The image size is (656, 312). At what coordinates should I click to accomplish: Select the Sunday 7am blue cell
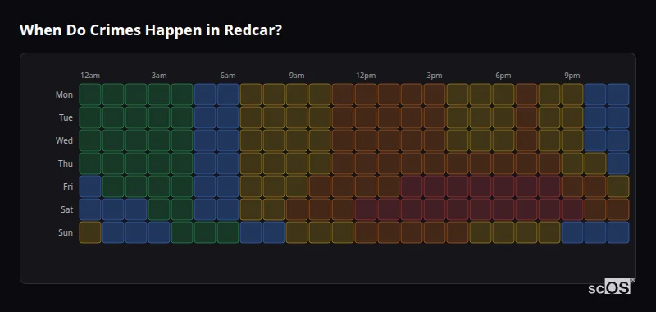251,232
